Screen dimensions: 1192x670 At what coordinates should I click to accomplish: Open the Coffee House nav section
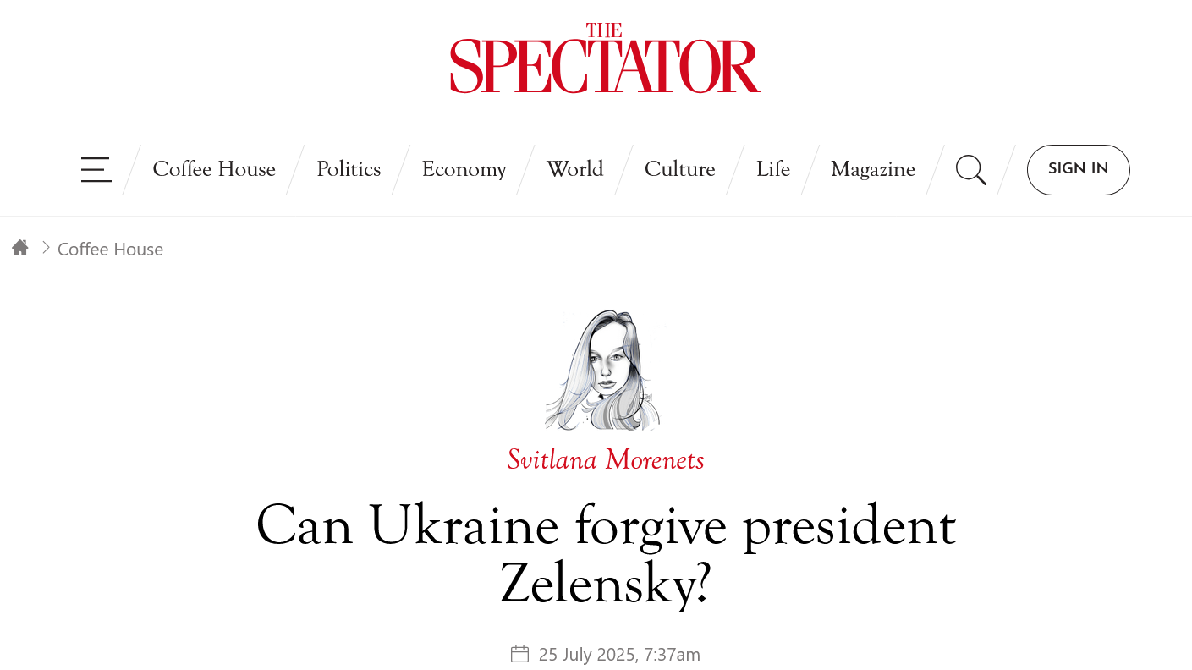[214, 169]
